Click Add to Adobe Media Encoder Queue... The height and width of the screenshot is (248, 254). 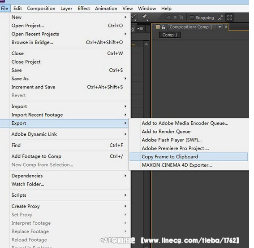189,123
